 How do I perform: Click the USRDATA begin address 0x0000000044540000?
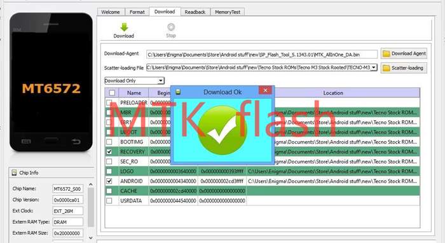[173, 201]
